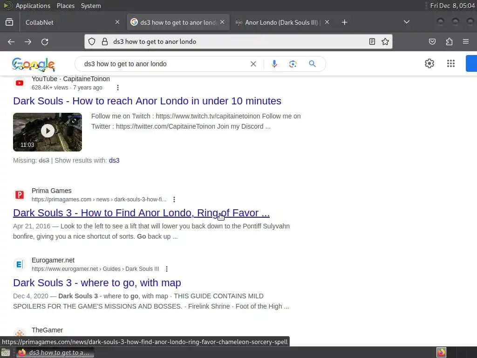This screenshot has height=358, width=477.
Task: Click Firefox tray icon in bottom panel
Action: tap(441, 352)
